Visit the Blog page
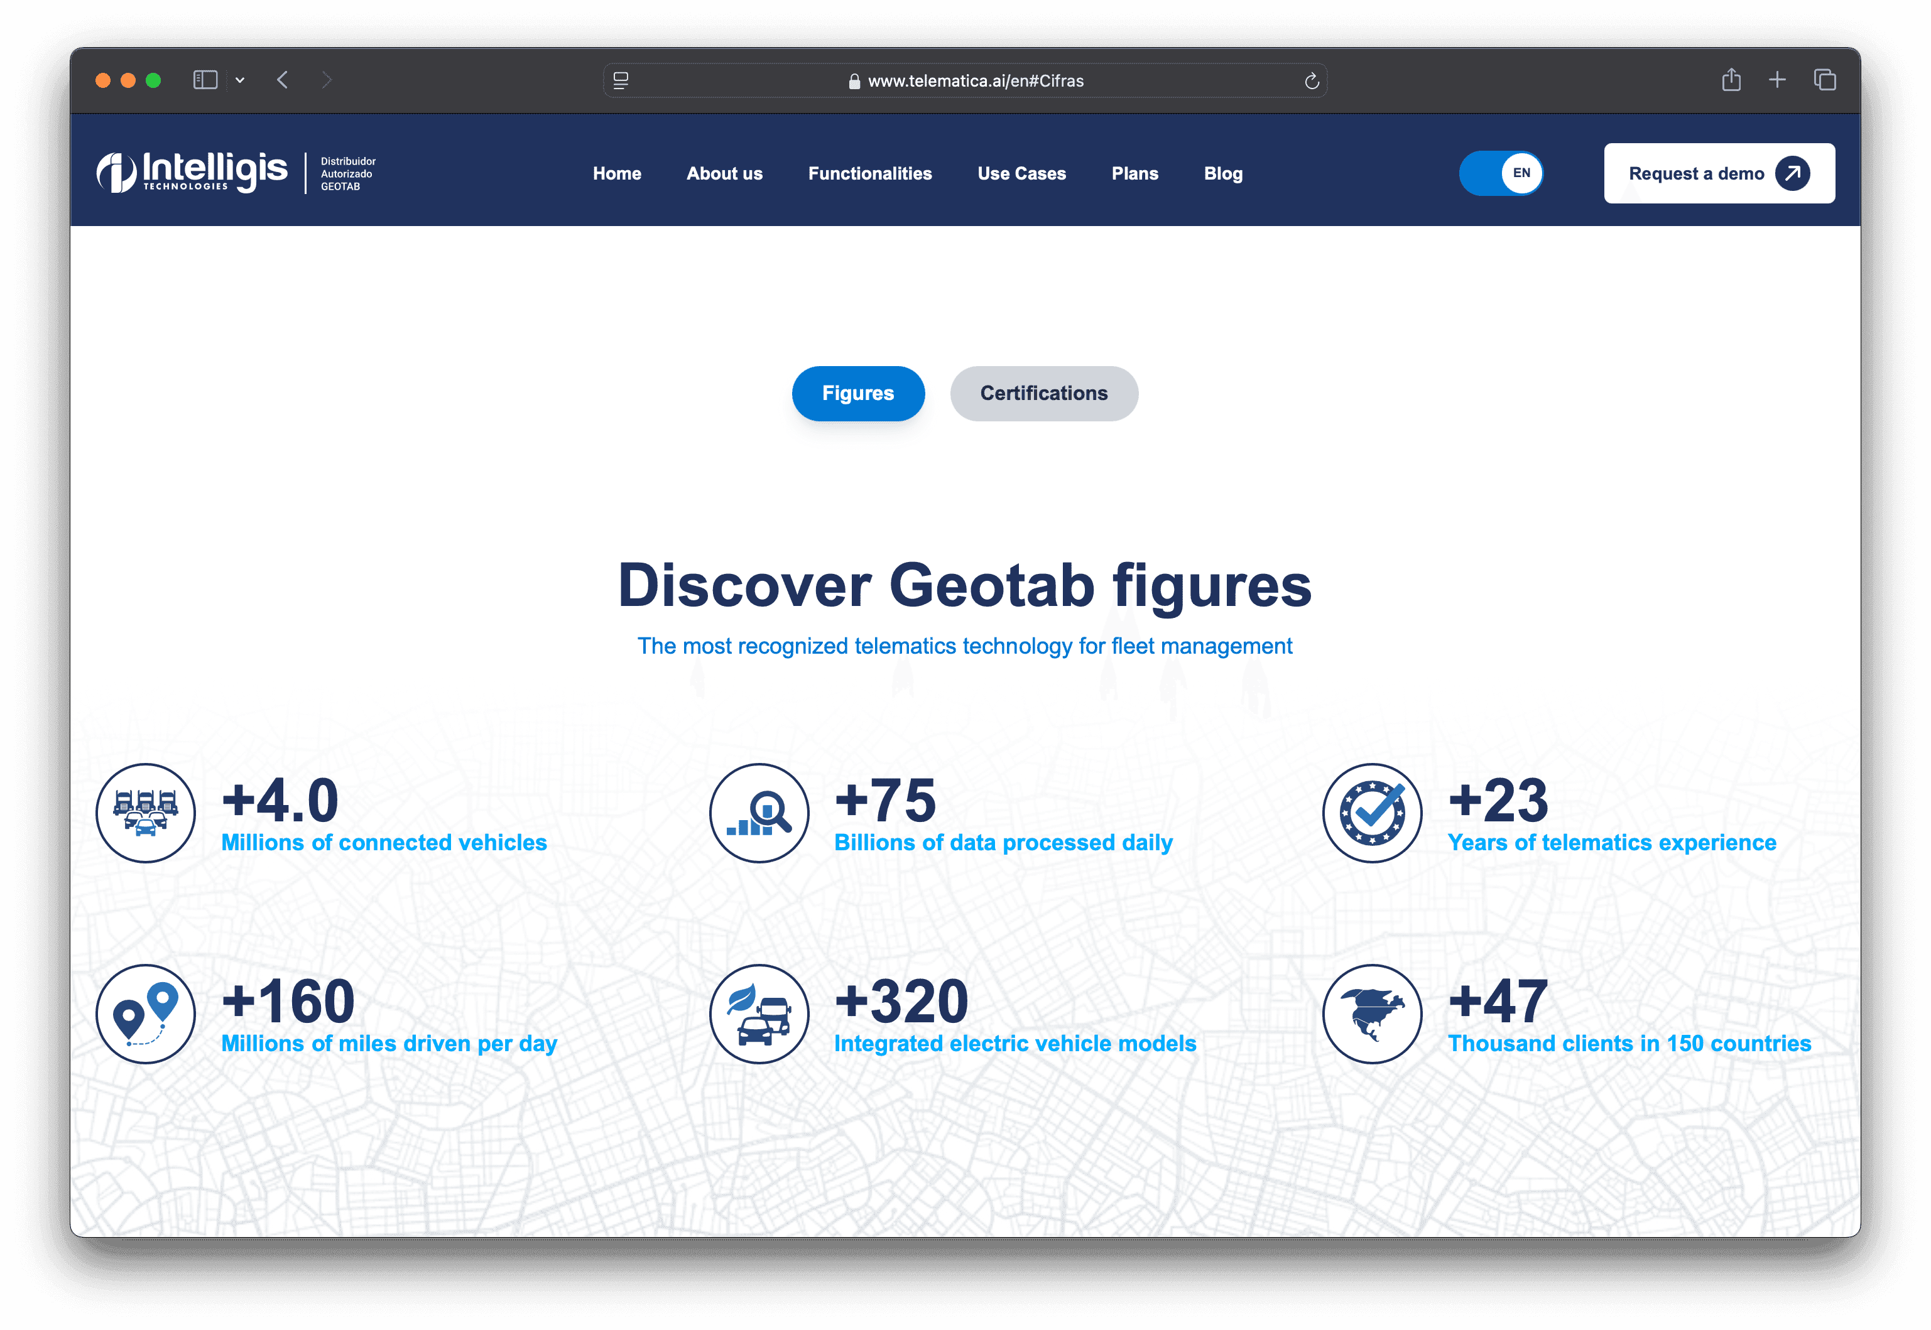 click(x=1222, y=173)
